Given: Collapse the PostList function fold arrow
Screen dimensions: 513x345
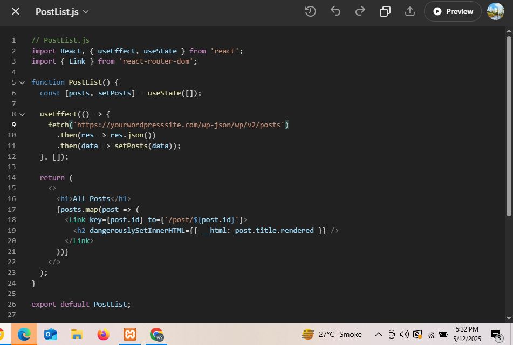Looking at the screenshot, I should [22, 82].
